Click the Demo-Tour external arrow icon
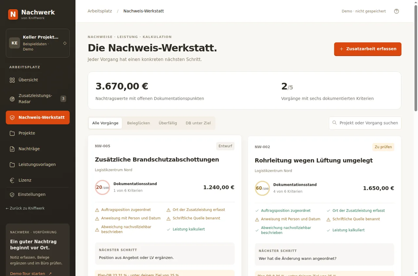418x276 pixels. click(50, 274)
